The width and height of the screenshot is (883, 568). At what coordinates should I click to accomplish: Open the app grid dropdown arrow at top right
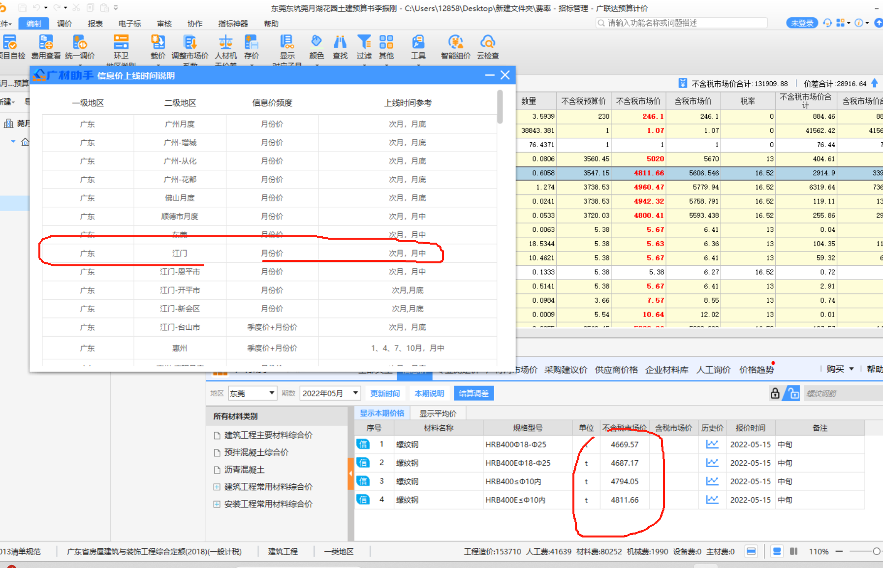tap(849, 23)
